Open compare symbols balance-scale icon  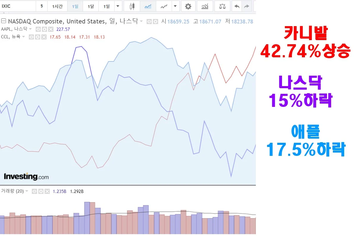(x=223, y=6)
